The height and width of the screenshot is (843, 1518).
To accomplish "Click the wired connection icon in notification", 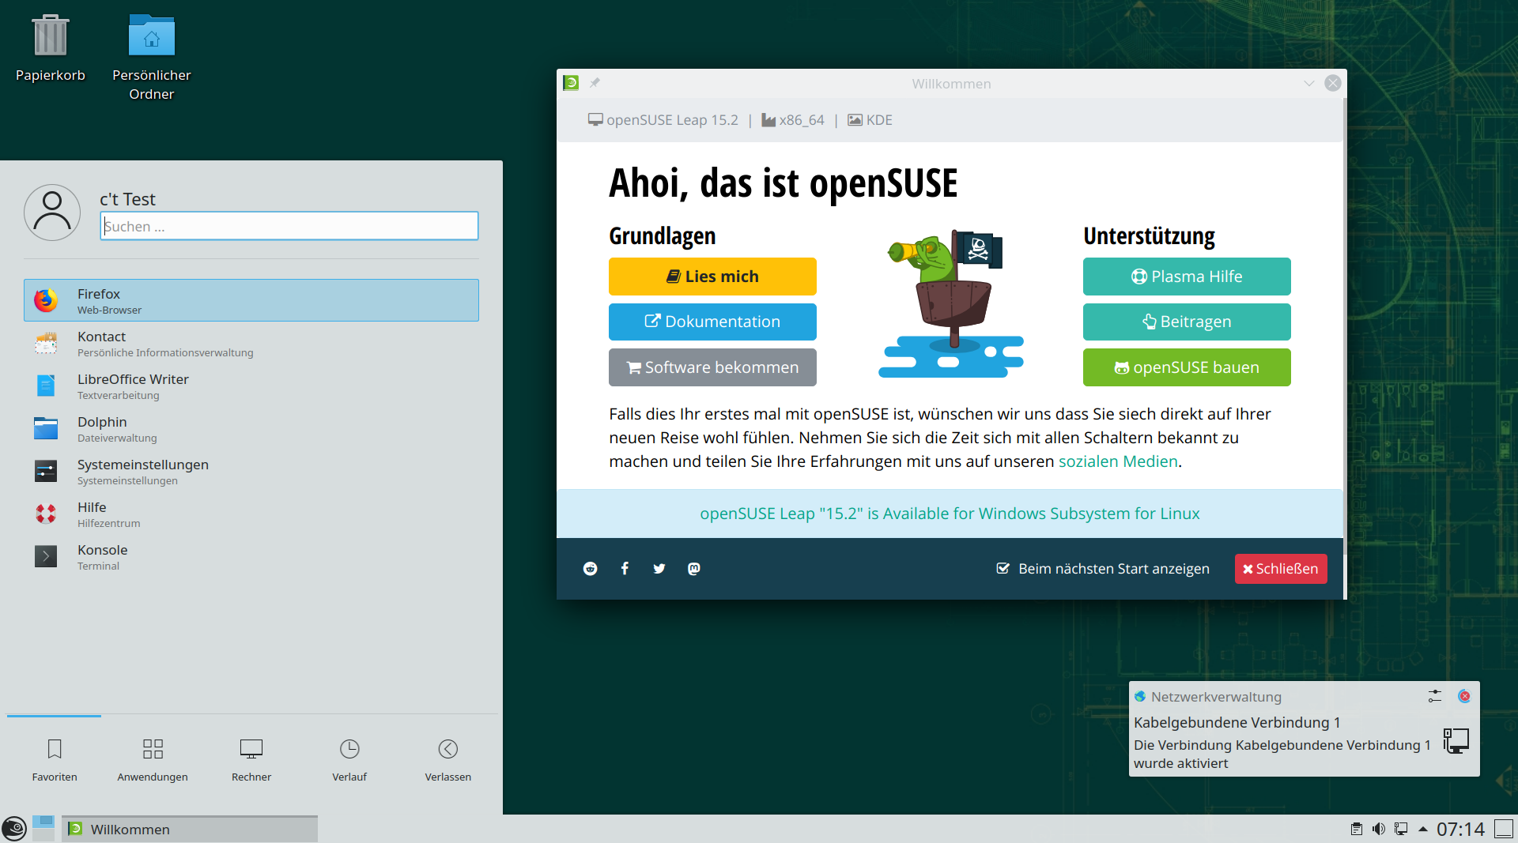I will (1456, 741).
